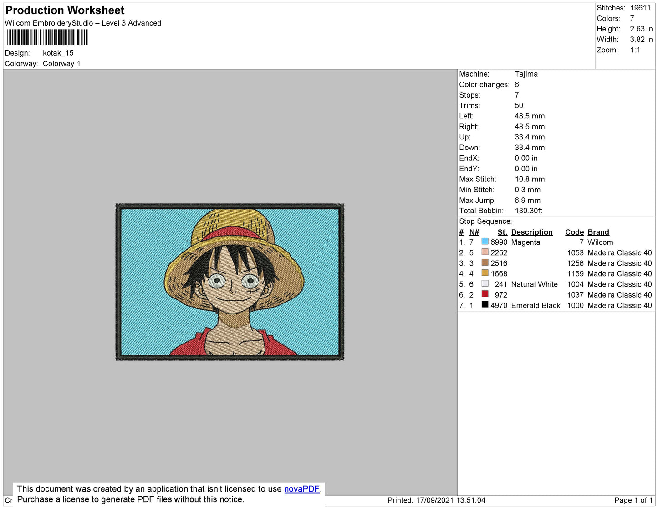Click thread code "1000"
Viewport: 658px width, 509px height.
pos(575,305)
